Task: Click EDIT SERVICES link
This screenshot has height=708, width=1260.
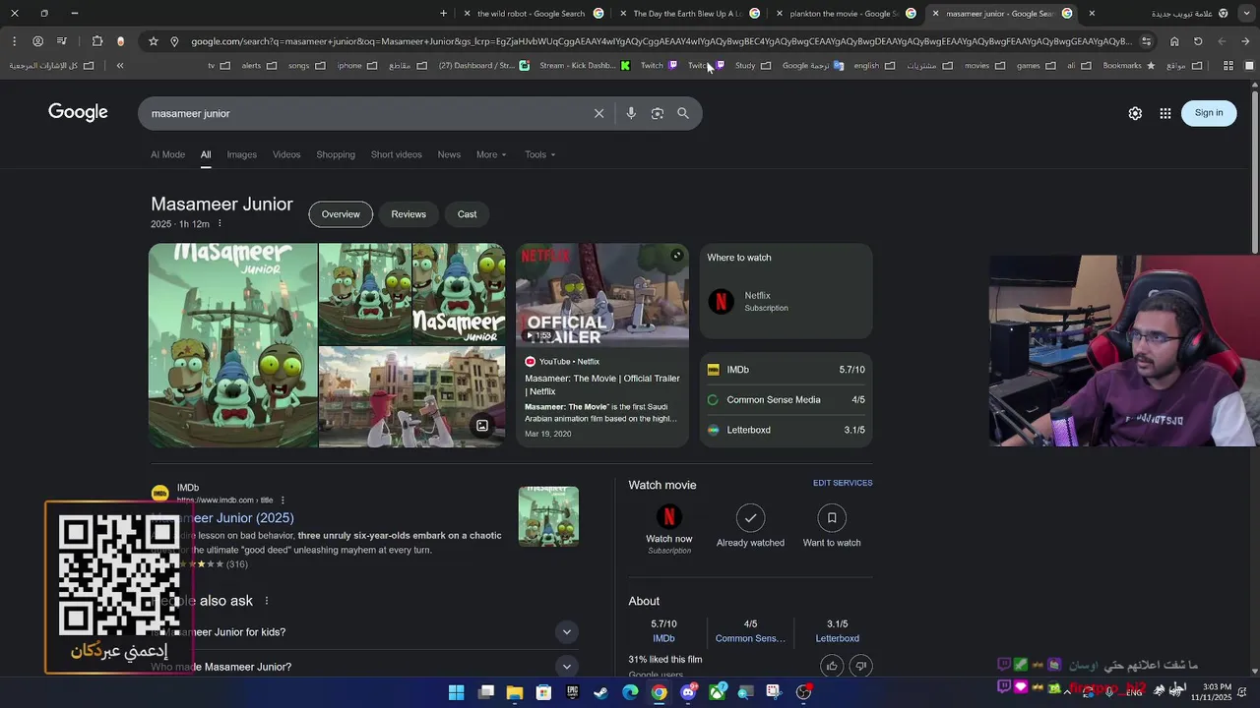Action: click(x=843, y=483)
